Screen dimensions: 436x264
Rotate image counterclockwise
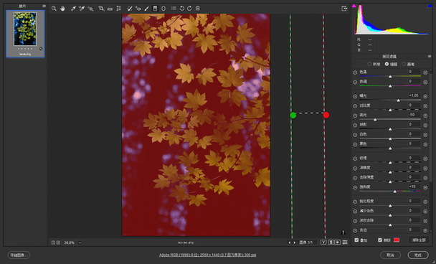tap(182, 9)
